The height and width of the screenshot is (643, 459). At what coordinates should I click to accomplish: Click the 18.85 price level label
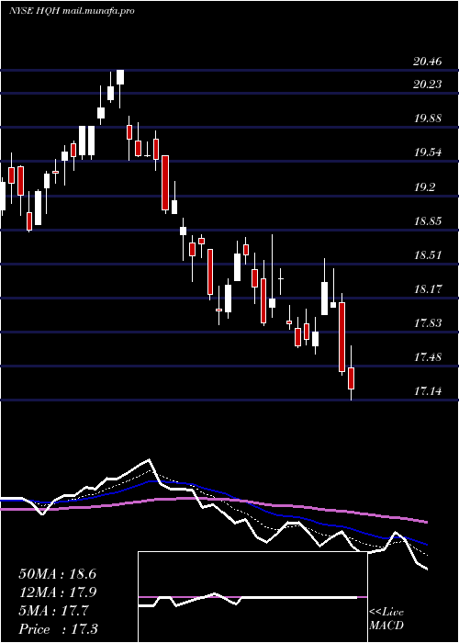(428, 221)
